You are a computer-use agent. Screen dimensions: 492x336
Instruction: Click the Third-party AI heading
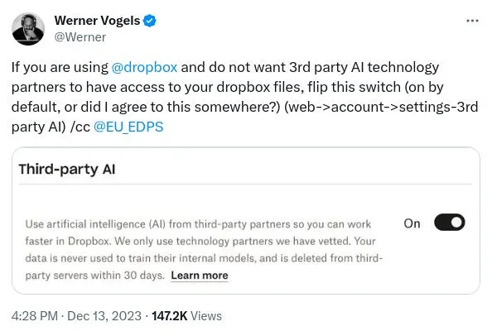[x=67, y=170]
